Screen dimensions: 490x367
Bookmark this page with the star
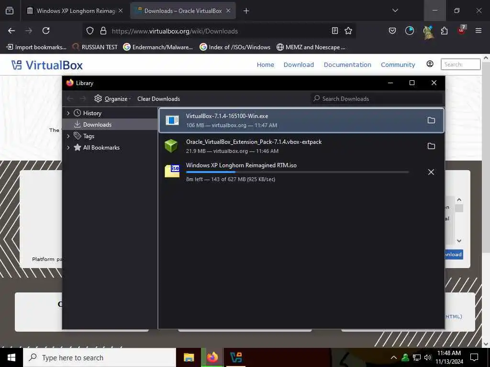click(348, 31)
